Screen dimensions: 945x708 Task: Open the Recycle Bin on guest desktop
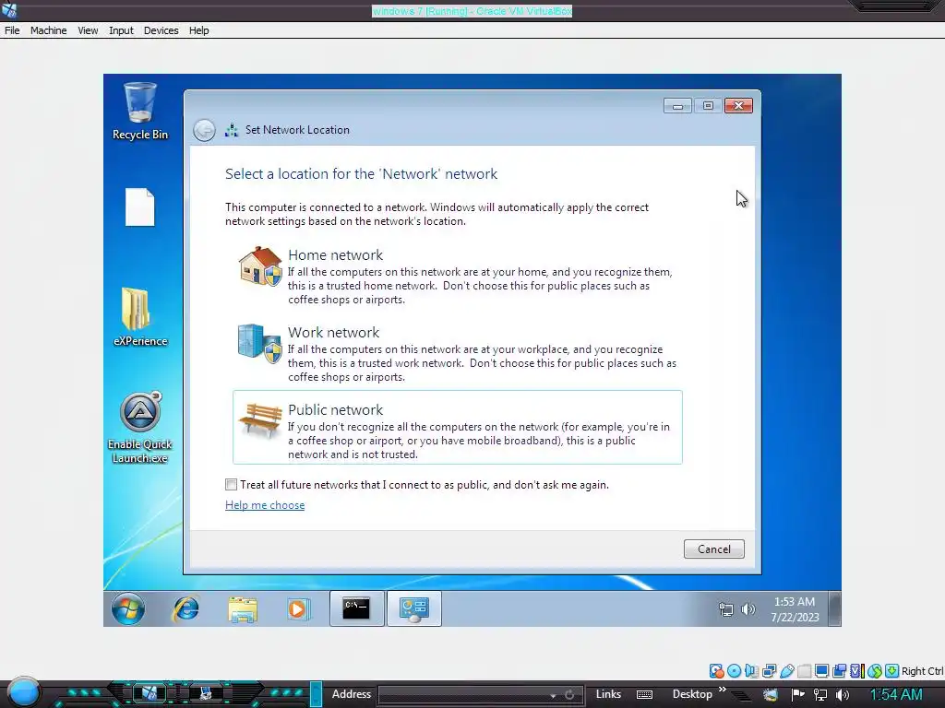tap(140, 112)
